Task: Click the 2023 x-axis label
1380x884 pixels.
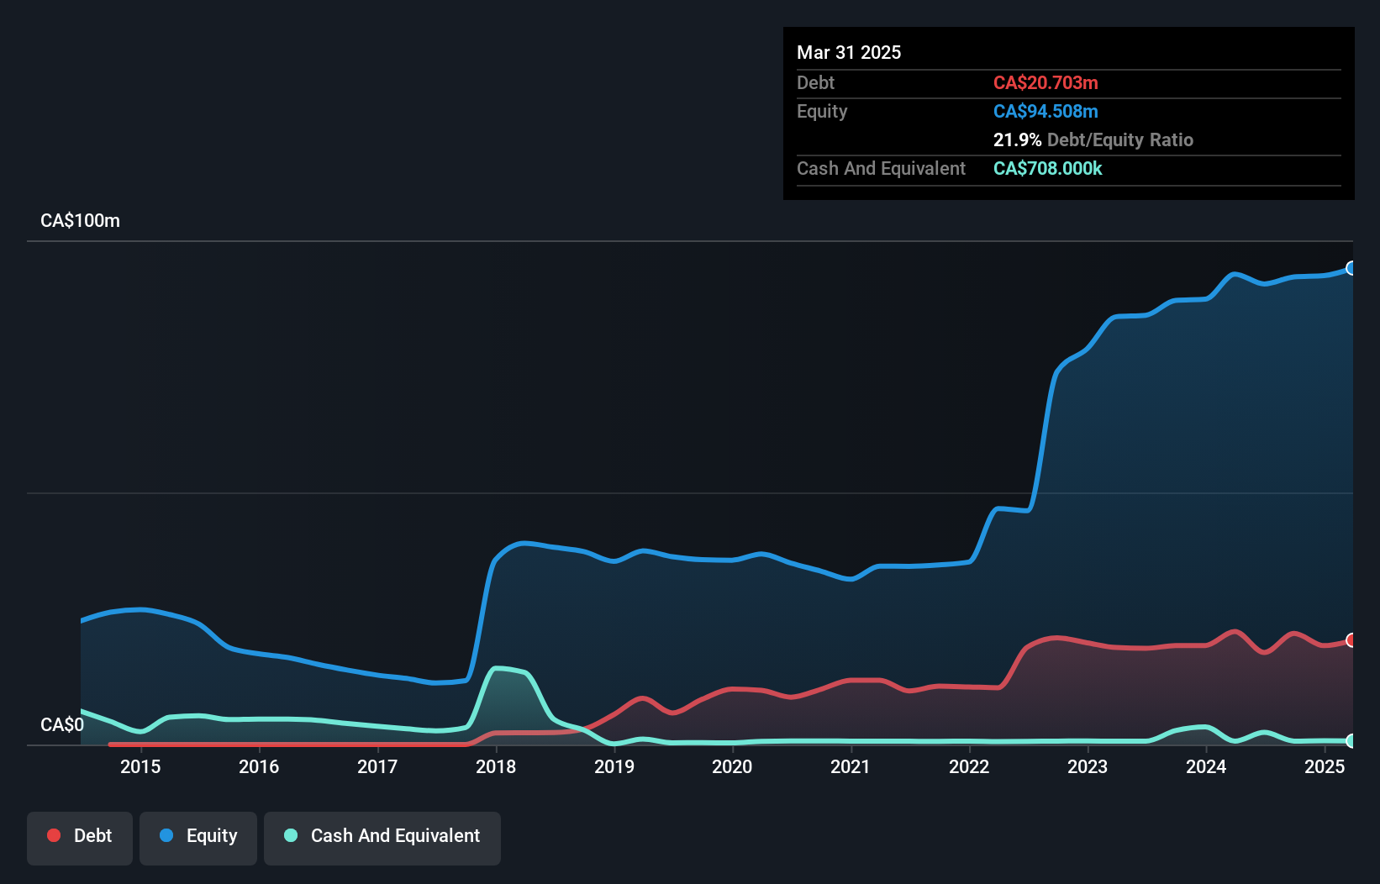Action: [1088, 766]
